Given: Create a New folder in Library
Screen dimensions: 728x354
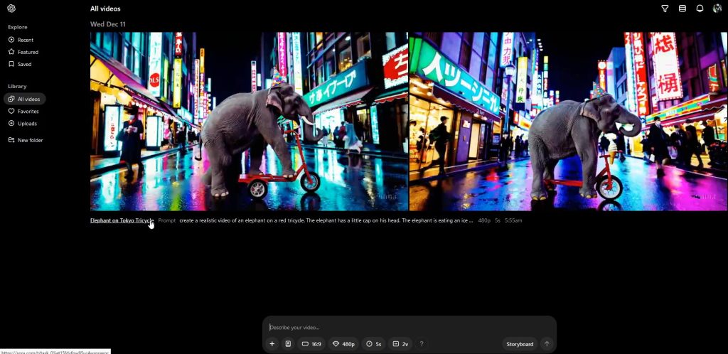Looking at the screenshot, I should click(30, 140).
